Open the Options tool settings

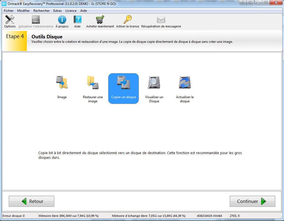[x=10, y=21]
